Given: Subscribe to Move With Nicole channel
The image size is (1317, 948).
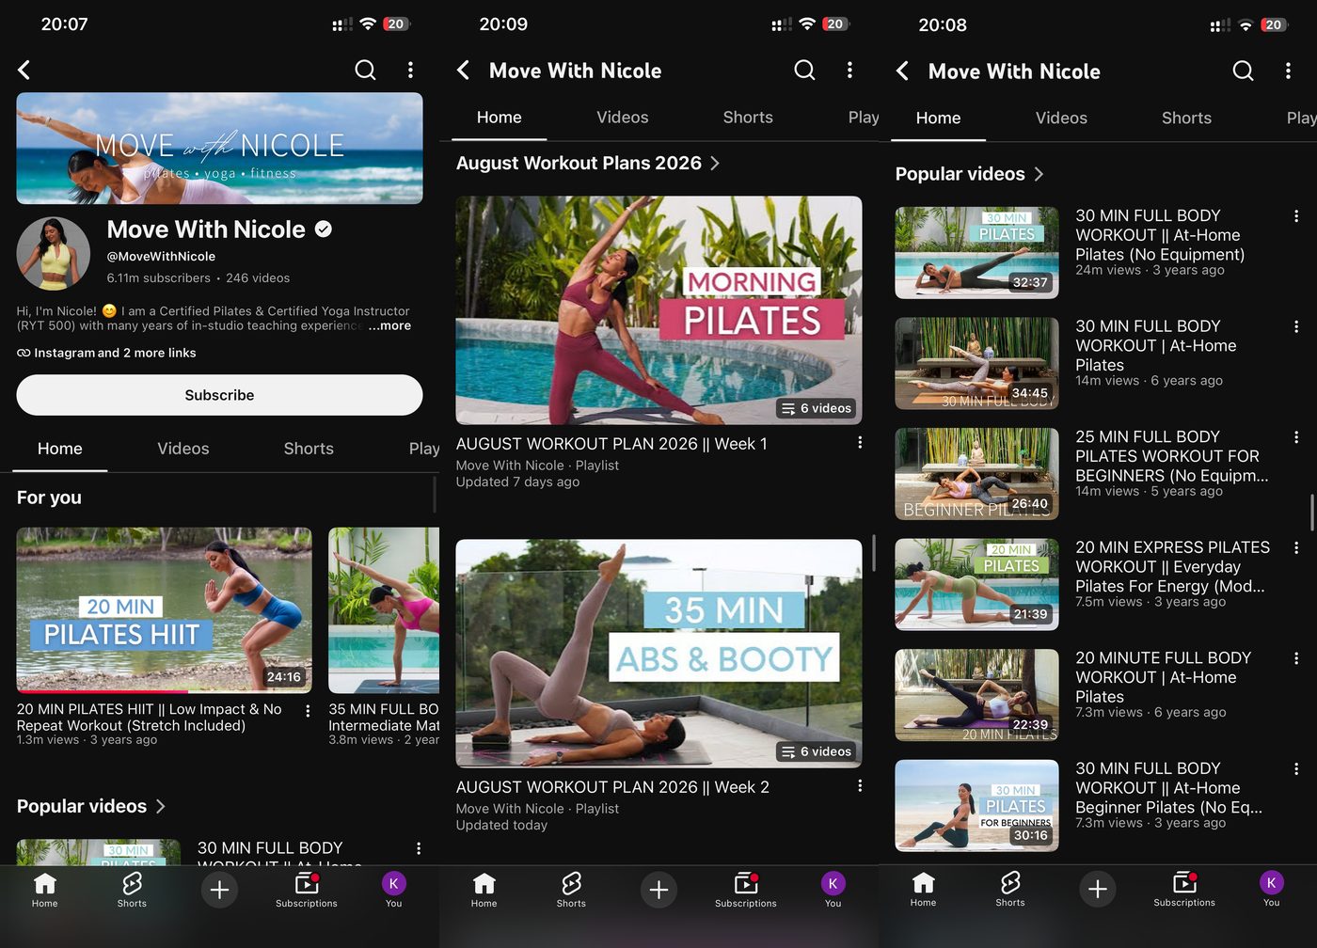Looking at the screenshot, I should click(219, 395).
